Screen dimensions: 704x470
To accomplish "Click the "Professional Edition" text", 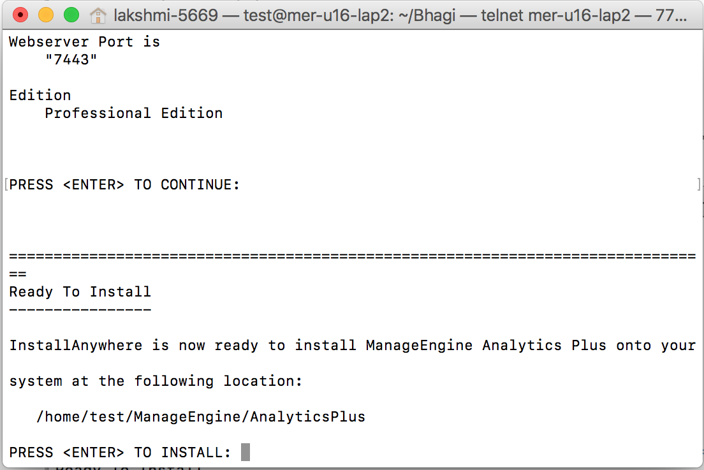I will coord(133,114).
